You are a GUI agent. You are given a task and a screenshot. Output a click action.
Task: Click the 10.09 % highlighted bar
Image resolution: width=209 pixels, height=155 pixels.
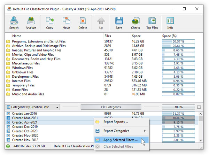coord(178,118)
